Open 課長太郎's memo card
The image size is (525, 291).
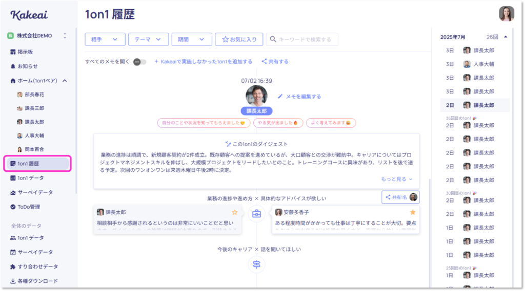tap(168, 219)
